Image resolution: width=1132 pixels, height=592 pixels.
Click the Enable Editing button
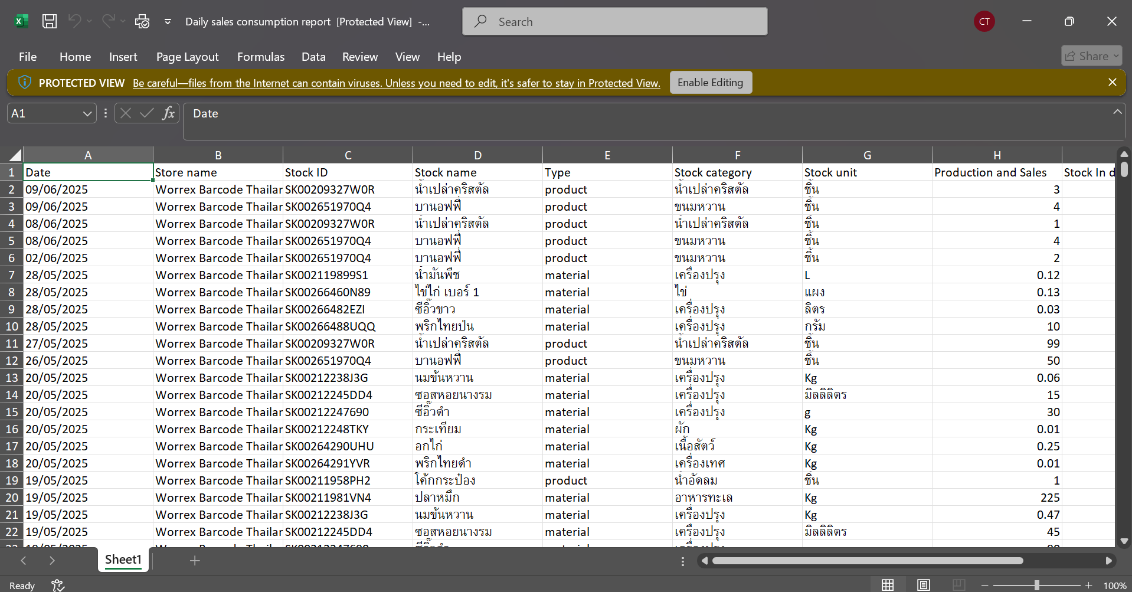coord(711,83)
